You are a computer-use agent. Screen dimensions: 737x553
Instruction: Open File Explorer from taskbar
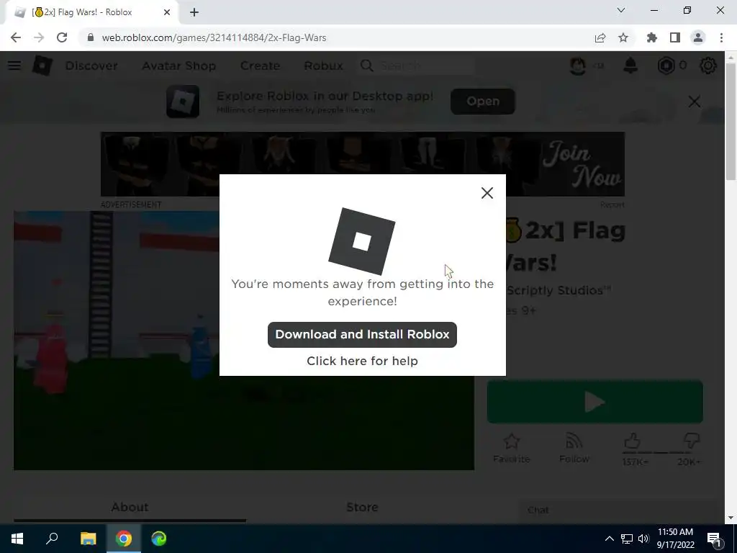pos(88,539)
